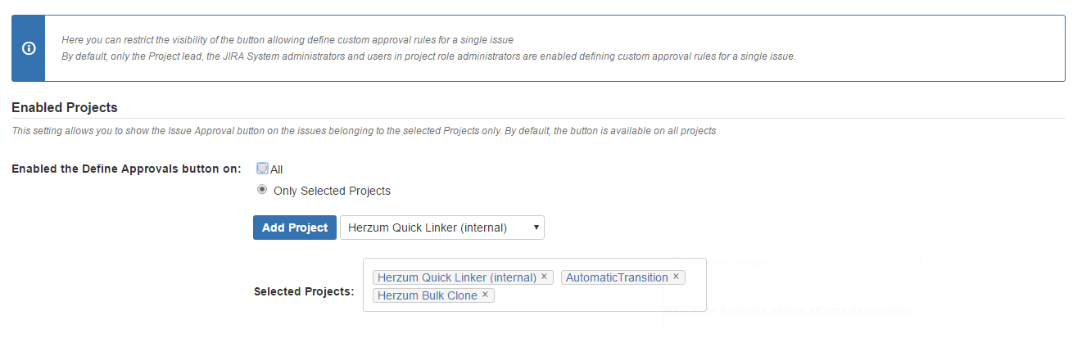Click the italic description under Enabled Projects

click(364, 131)
